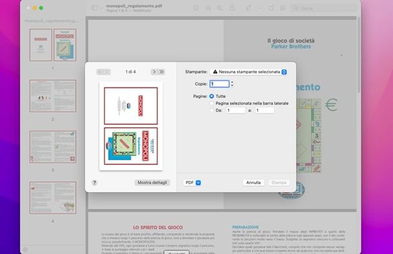Click the Stampa print button

[x=279, y=183]
